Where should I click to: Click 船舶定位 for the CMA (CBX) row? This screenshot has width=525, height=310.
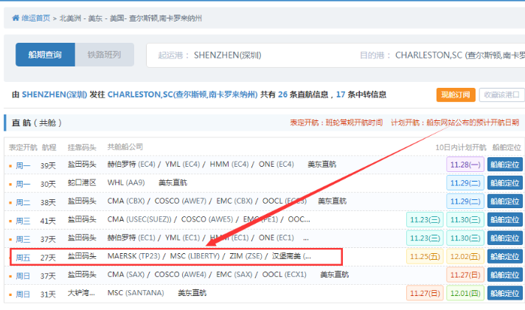click(x=504, y=201)
